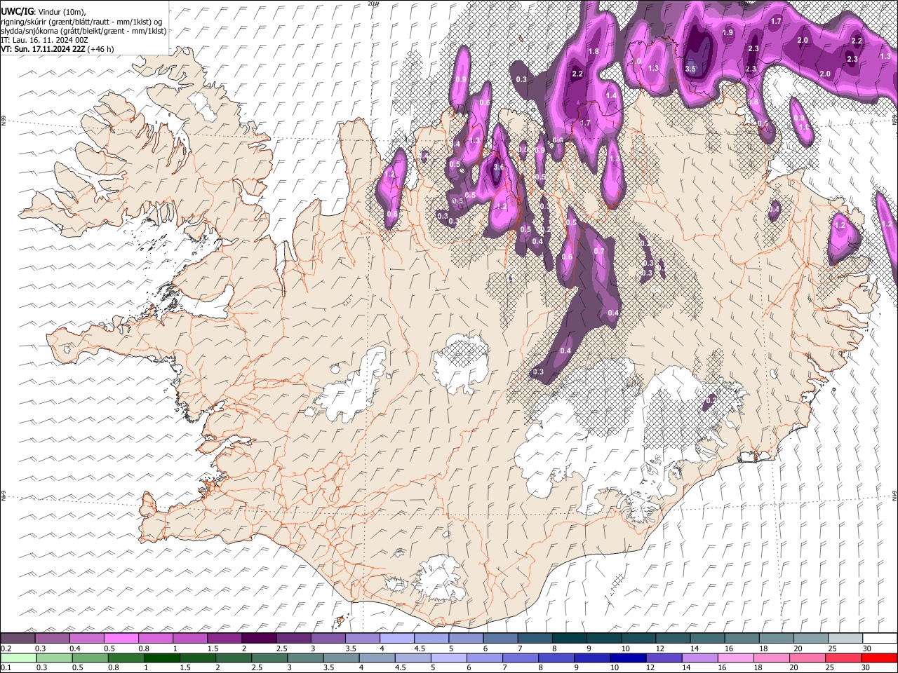
Task: Click the darkest purple swatch in top legend row
Action: click(x=259, y=639)
